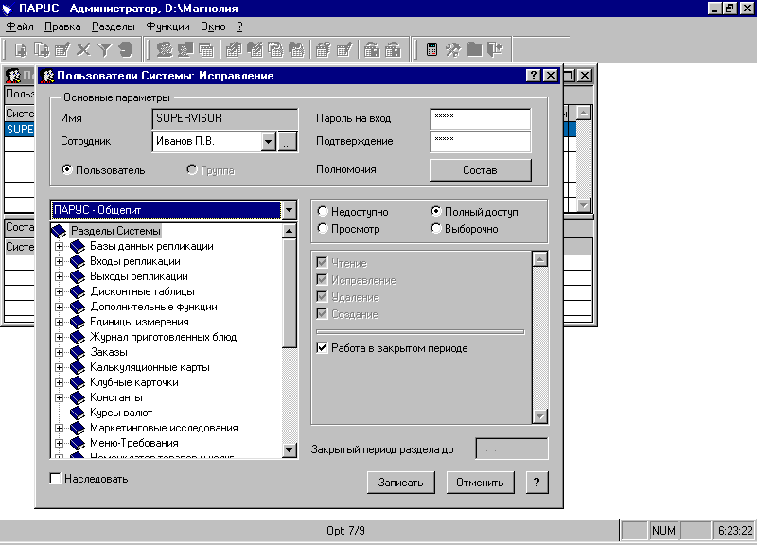Toggle the Чтение checkbox
Image resolution: width=757 pixels, height=545 pixels.
tap(322, 263)
